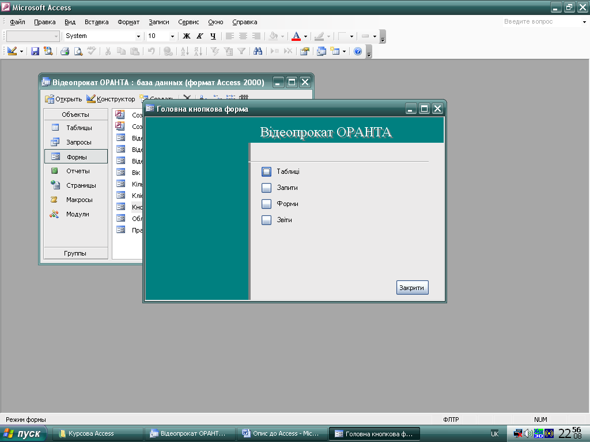Open the object selector combo box

[33, 36]
